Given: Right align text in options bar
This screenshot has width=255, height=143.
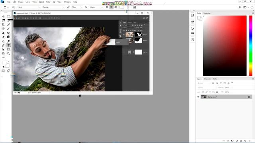Looking at the screenshot, I should point(116,7).
